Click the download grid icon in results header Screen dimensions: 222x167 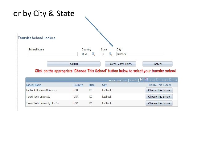tap(146, 79)
